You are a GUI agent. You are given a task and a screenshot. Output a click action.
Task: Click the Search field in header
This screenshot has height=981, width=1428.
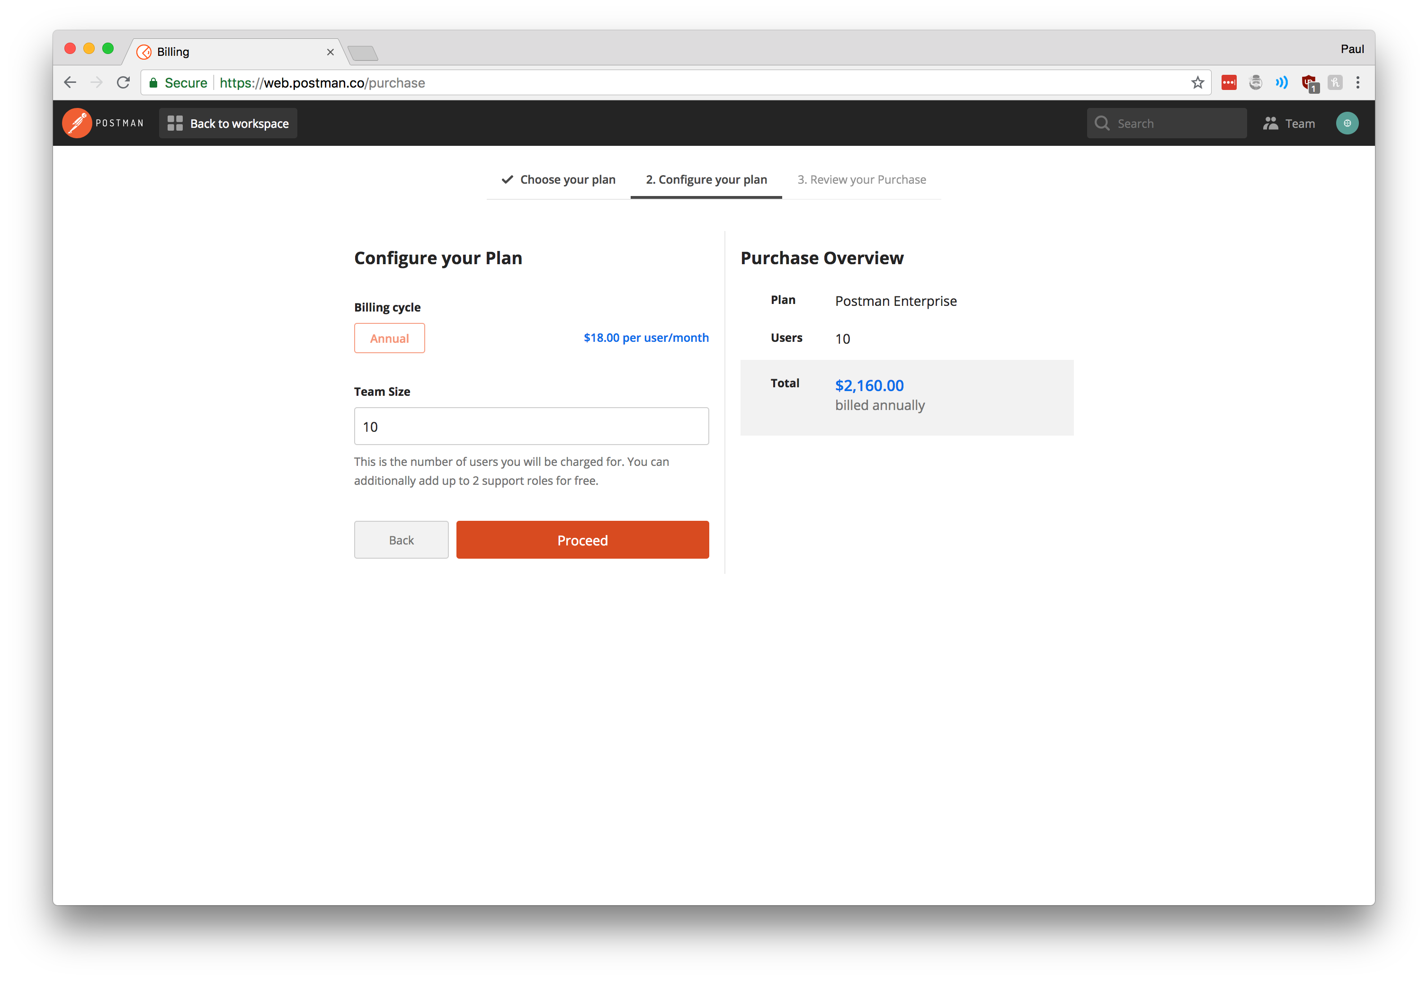tap(1167, 124)
